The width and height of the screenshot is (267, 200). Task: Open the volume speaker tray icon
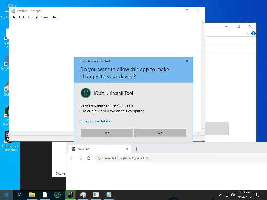pyautogui.click(x=233, y=195)
